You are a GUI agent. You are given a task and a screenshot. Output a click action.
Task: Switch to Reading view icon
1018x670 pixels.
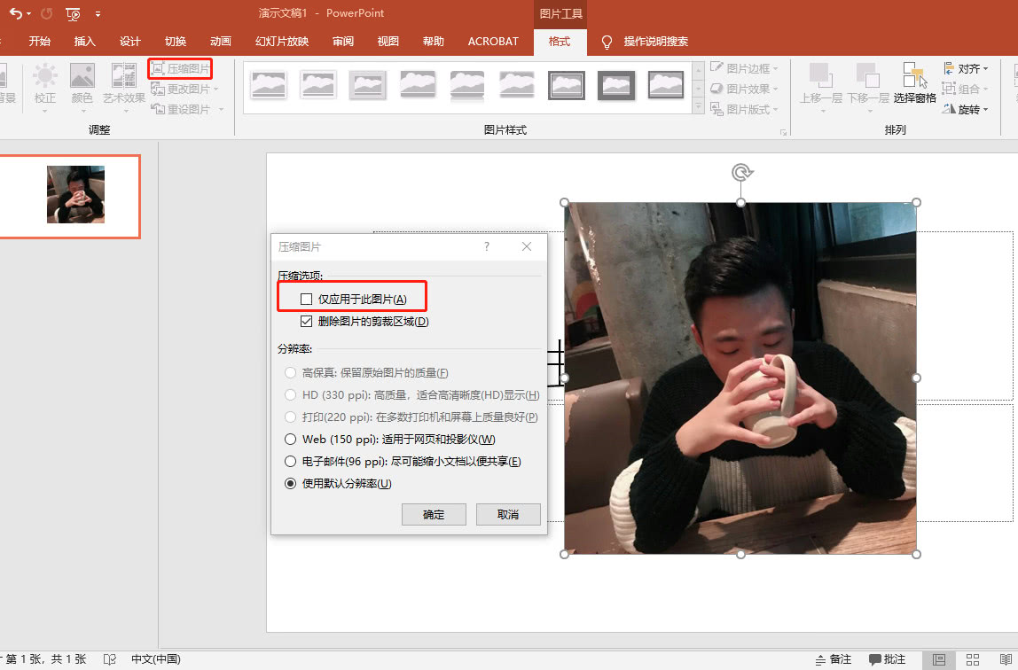[1006, 659]
